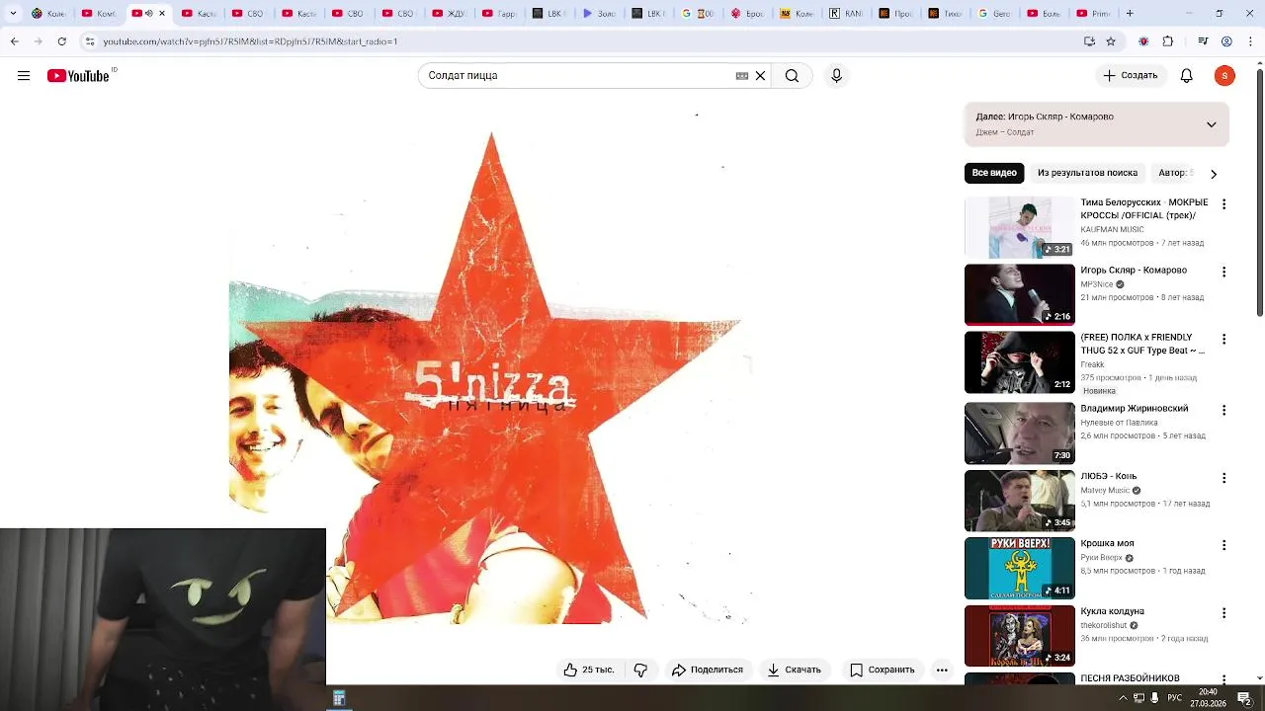
Task: Open options for Кукла колдуна video
Action: point(1223,612)
